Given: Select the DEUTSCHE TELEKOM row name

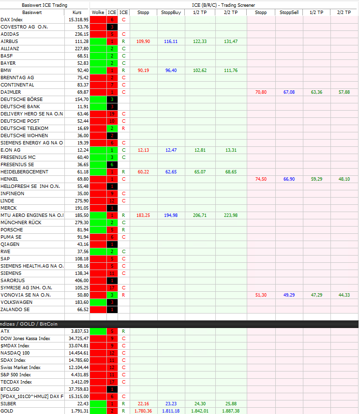Looking at the screenshot, I should (24, 128).
